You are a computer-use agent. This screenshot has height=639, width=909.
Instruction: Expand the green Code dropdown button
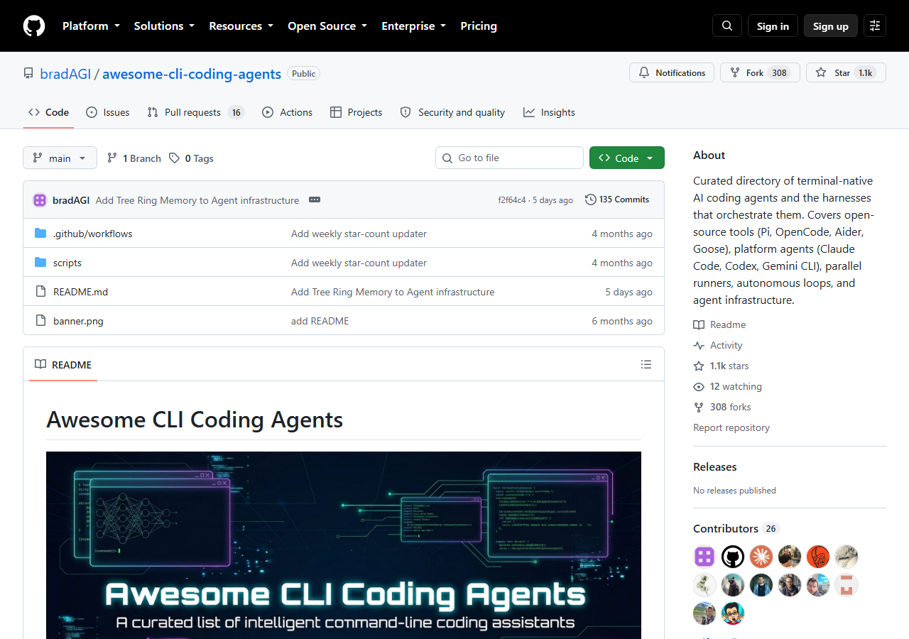tap(627, 158)
